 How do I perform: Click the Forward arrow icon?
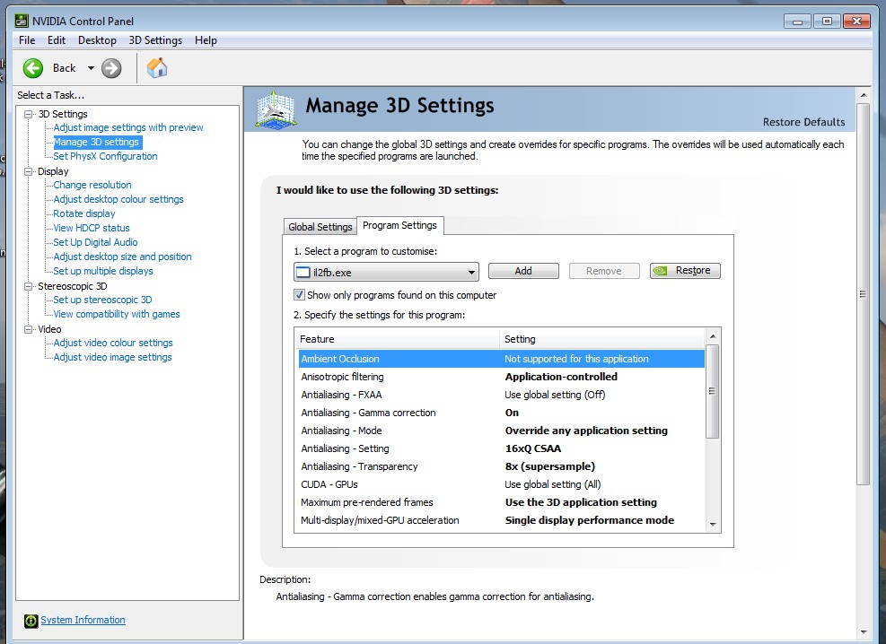tap(111, 68)
